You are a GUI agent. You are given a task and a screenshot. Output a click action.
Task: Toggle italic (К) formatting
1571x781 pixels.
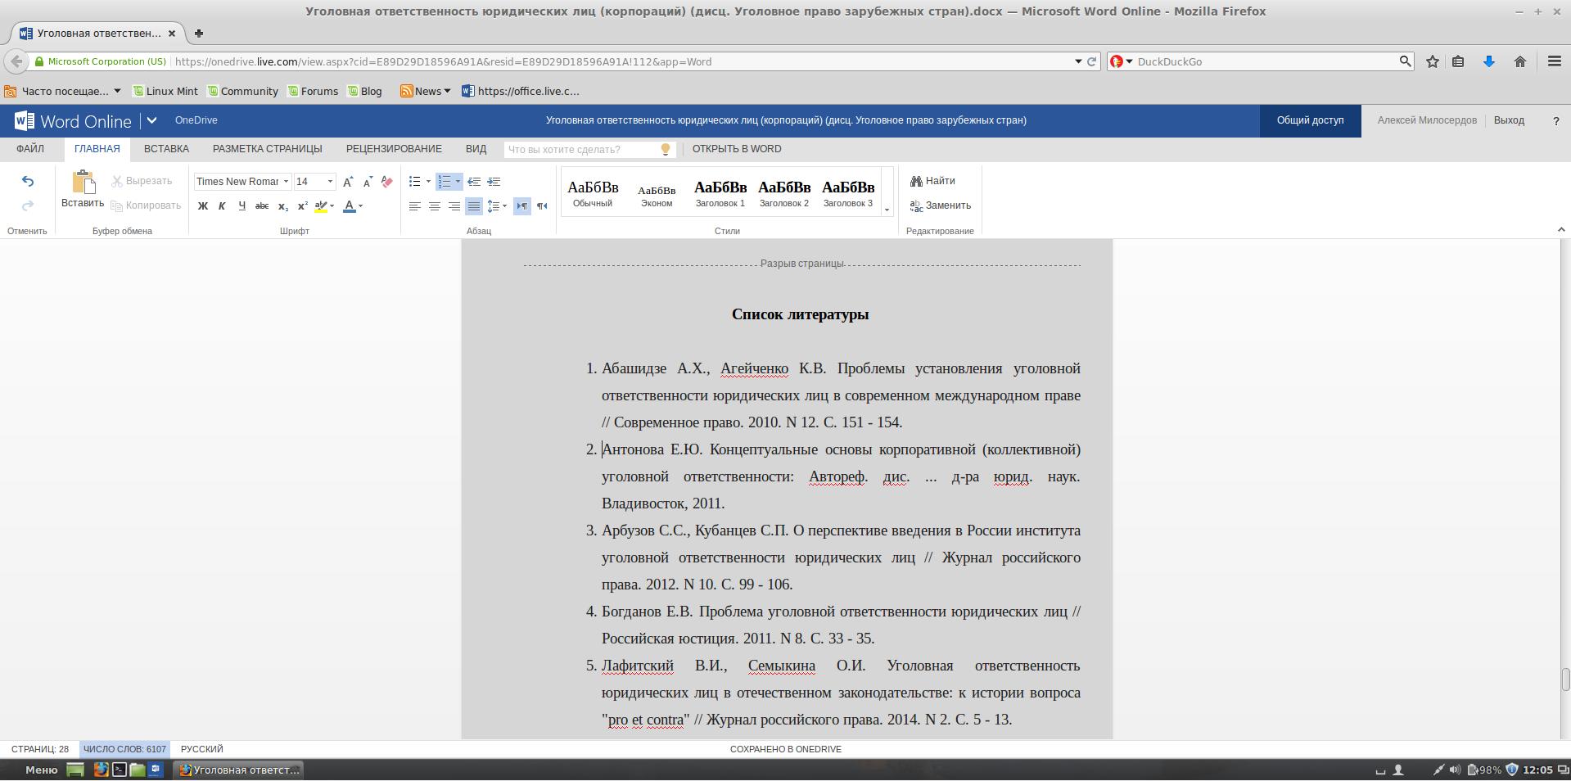(222, 206)
